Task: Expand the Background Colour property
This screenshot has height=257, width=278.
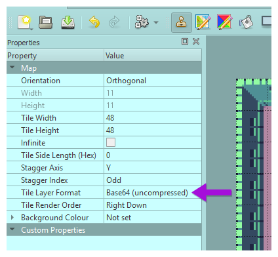Action: click(12, 218)
